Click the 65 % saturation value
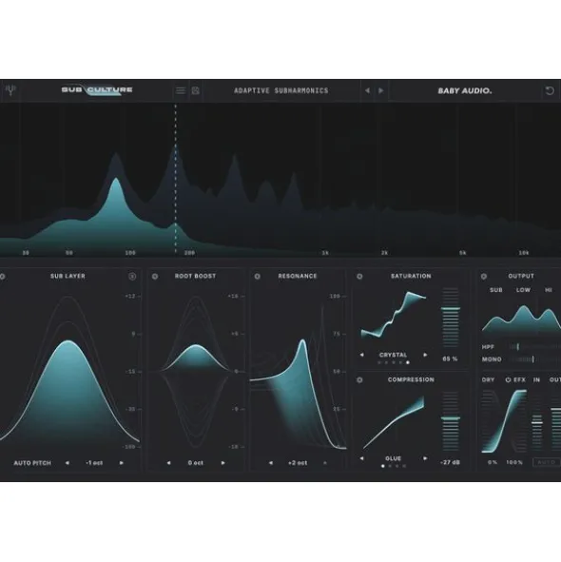The height and width of the screenshot is (562, 561). pyautogui.click(x=451, y=359)
